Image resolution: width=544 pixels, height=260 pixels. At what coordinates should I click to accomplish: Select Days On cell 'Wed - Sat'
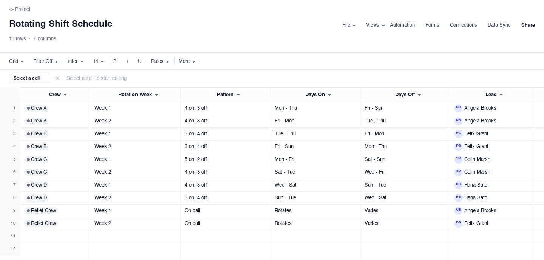[x=315, y=185]
